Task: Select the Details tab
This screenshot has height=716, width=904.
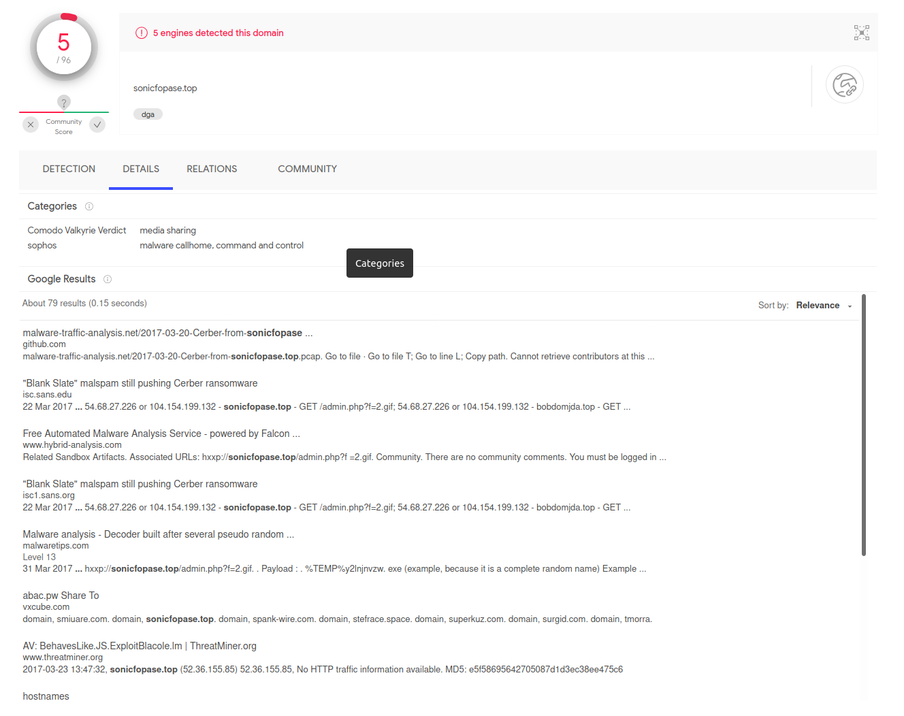Action: (141, 169)
